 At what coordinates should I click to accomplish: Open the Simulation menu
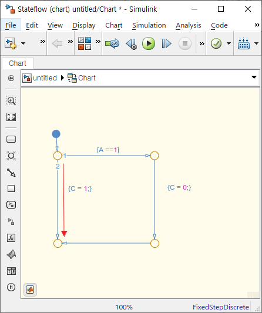[x=149, y=25]
